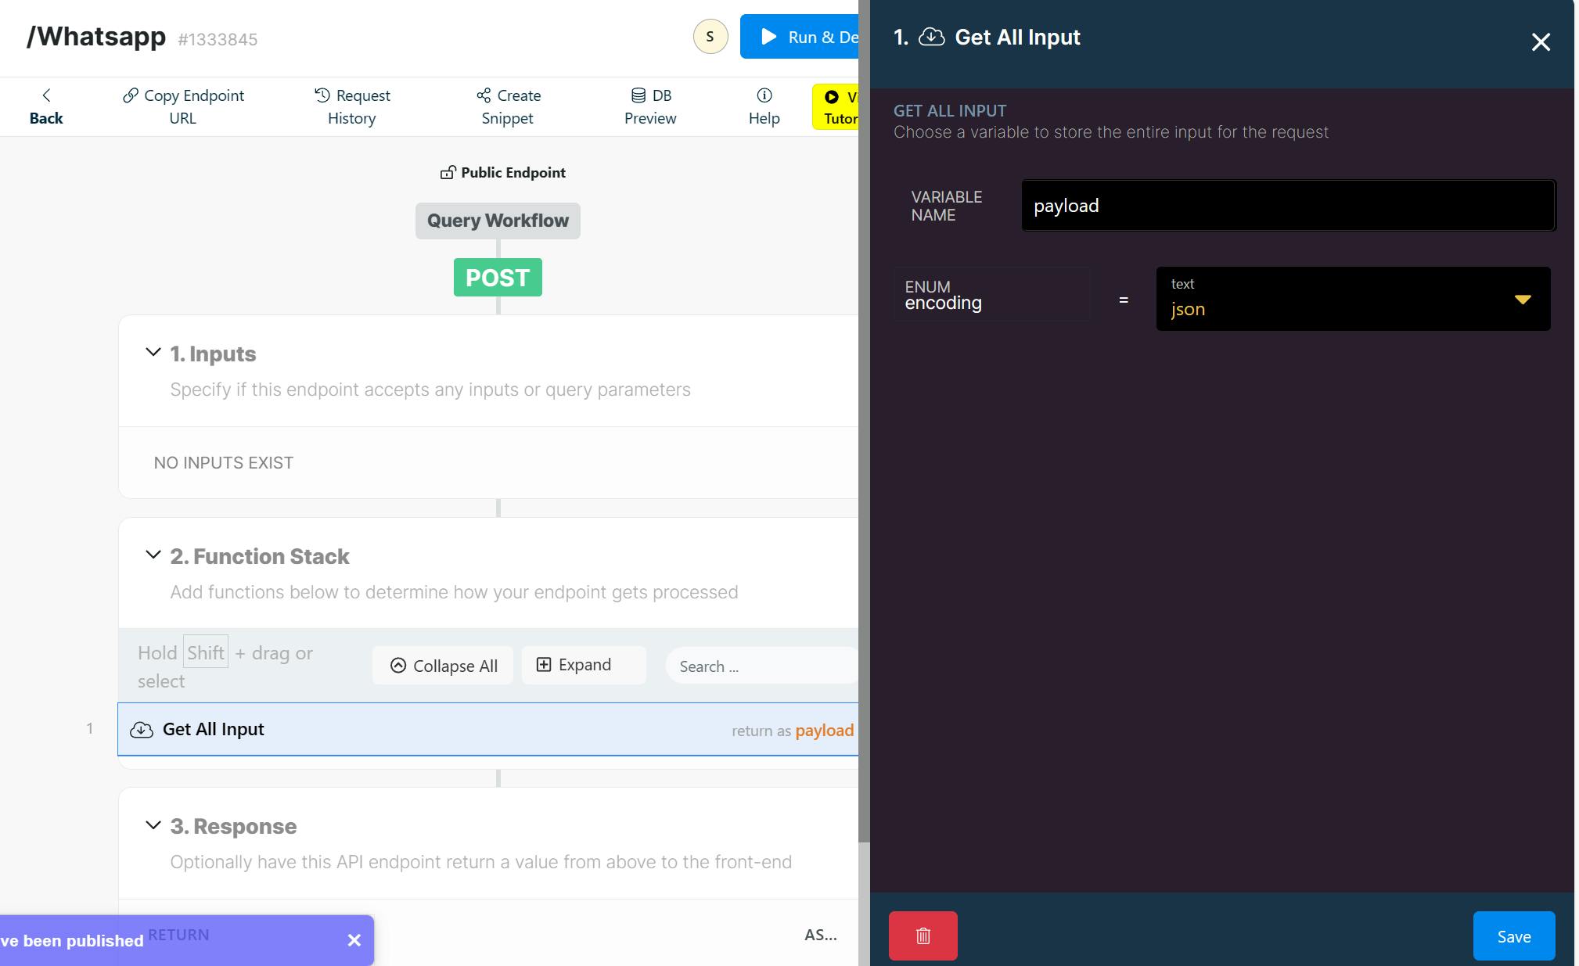
Task: Collapse the 3. Response section
Action: coord(153,825)
